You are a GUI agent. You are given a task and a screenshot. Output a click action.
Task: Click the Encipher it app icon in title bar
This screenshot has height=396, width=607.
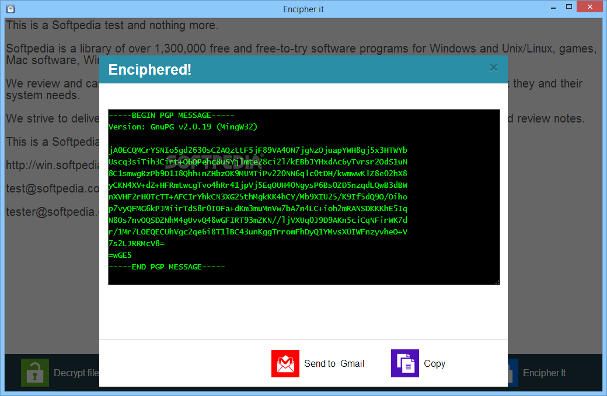[x=11, y=9]
